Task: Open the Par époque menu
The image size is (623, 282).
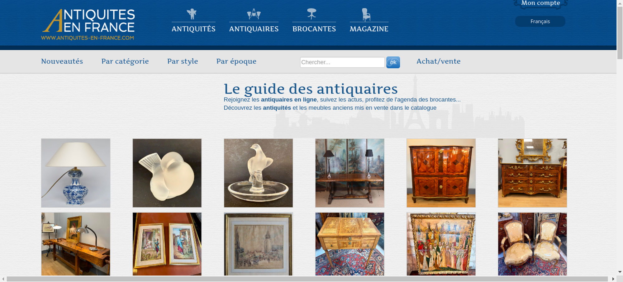Action: tap(236, 61)
